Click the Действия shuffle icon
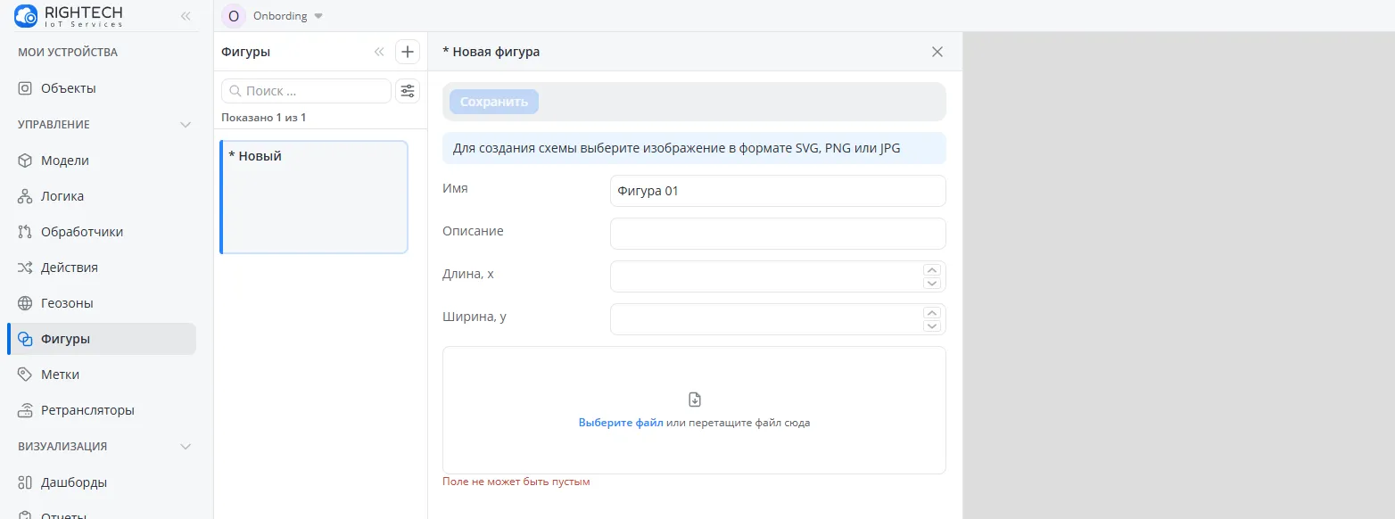The image size is (1395, 519). (25, 268)
